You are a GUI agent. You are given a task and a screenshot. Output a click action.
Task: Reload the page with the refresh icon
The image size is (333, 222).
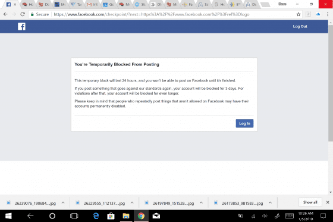(x=23, y=14)
